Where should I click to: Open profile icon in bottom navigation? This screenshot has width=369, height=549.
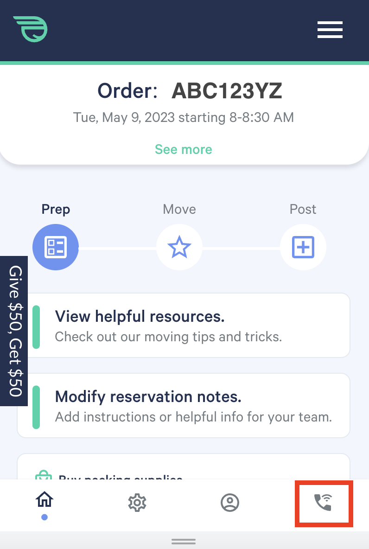click(x=230, y=503)
